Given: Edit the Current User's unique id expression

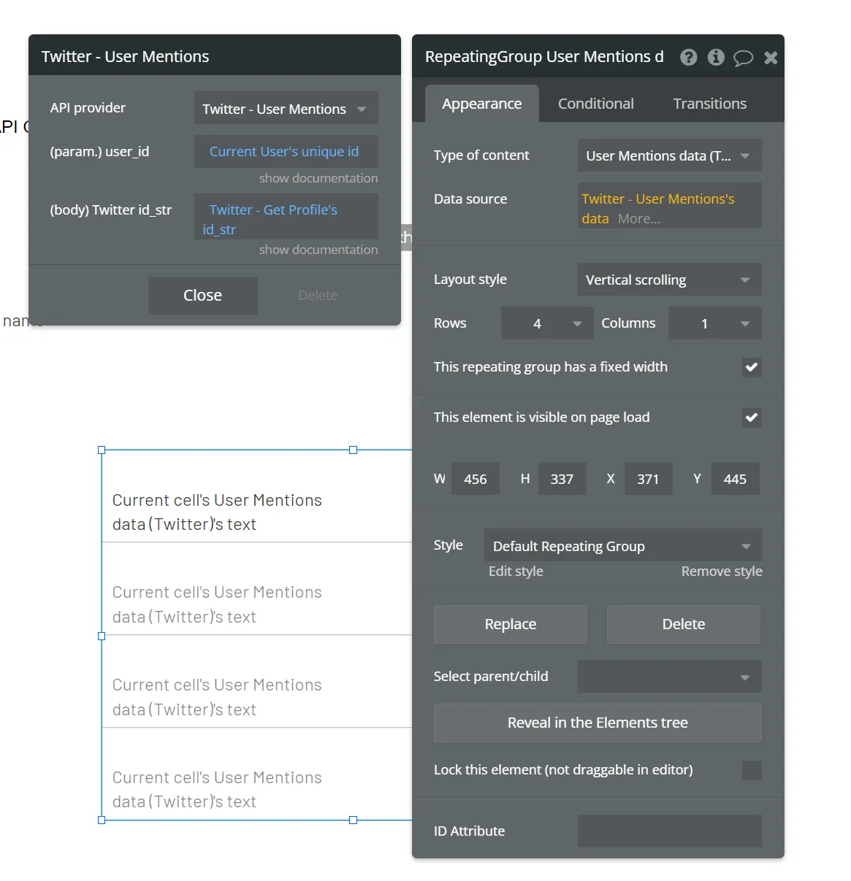Looking at the screenshot, I should tap(286, 151).
